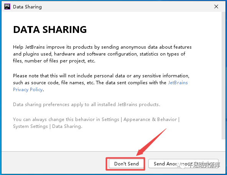Click the WeChat watermark logo icon

[x=181, y=165]
